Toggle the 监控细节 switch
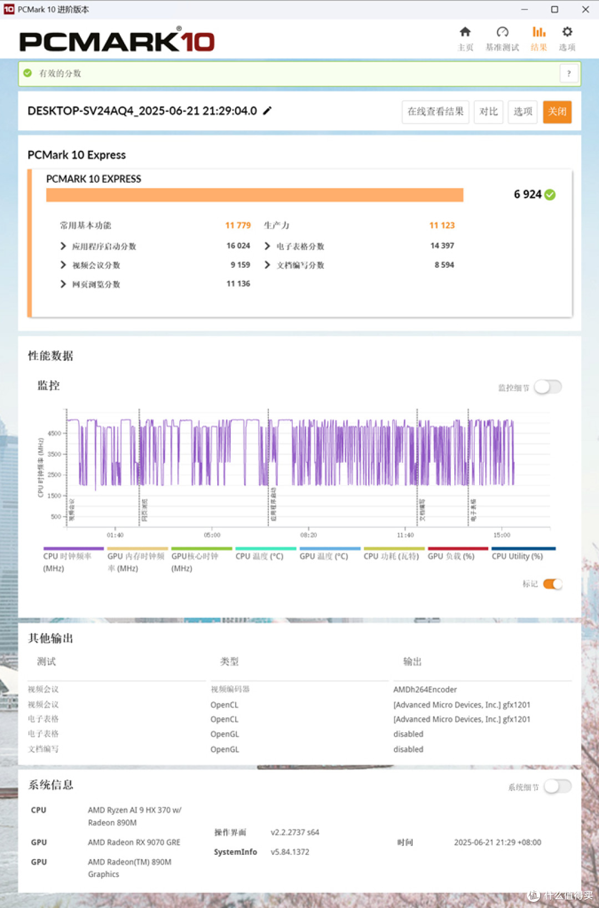This screenshot has height=908, width=599. tap(548, 387)
